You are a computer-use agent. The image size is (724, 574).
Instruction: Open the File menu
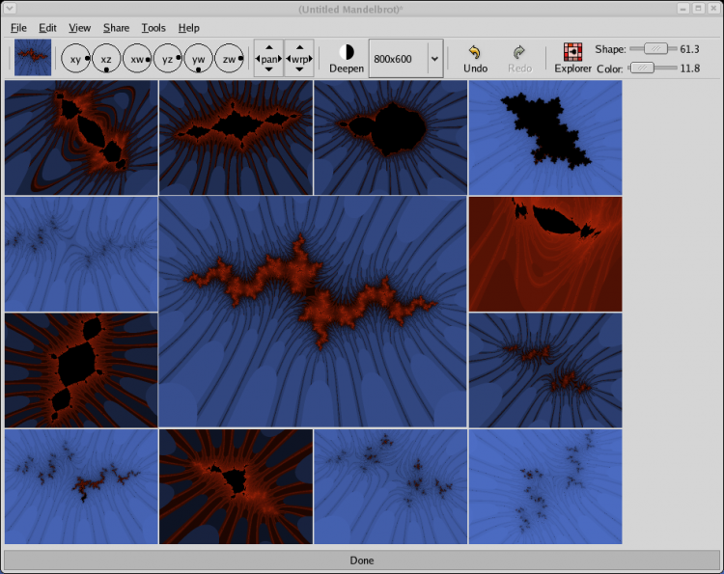(x=19, y=28)
